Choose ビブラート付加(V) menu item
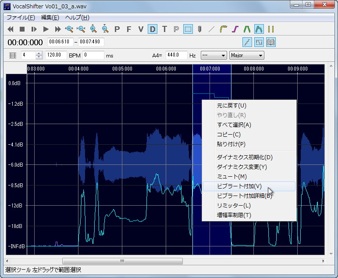The height and width of the screenshot is (278, 338). pyautogui.click(x=249, y=186)
